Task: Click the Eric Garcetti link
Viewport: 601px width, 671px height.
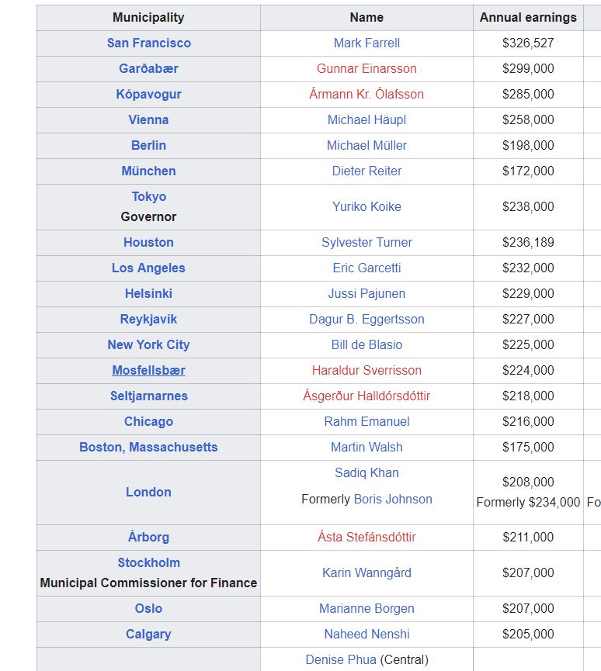Action: coord(367,268)
